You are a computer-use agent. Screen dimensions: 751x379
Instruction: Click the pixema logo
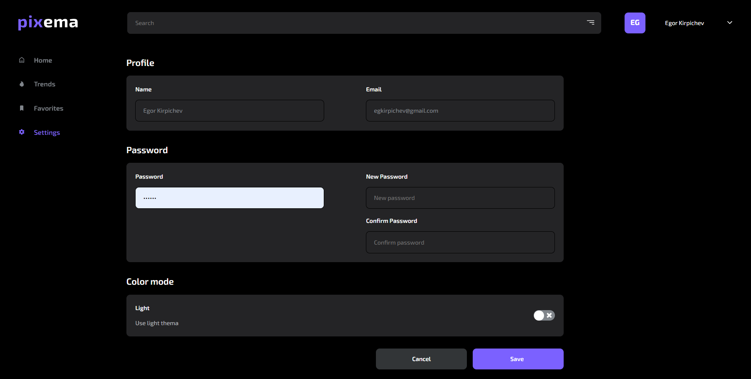coord(48,23)
